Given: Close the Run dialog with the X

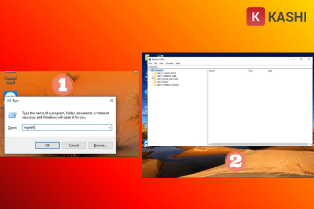Looking at the screenshot, I should 112,100.
